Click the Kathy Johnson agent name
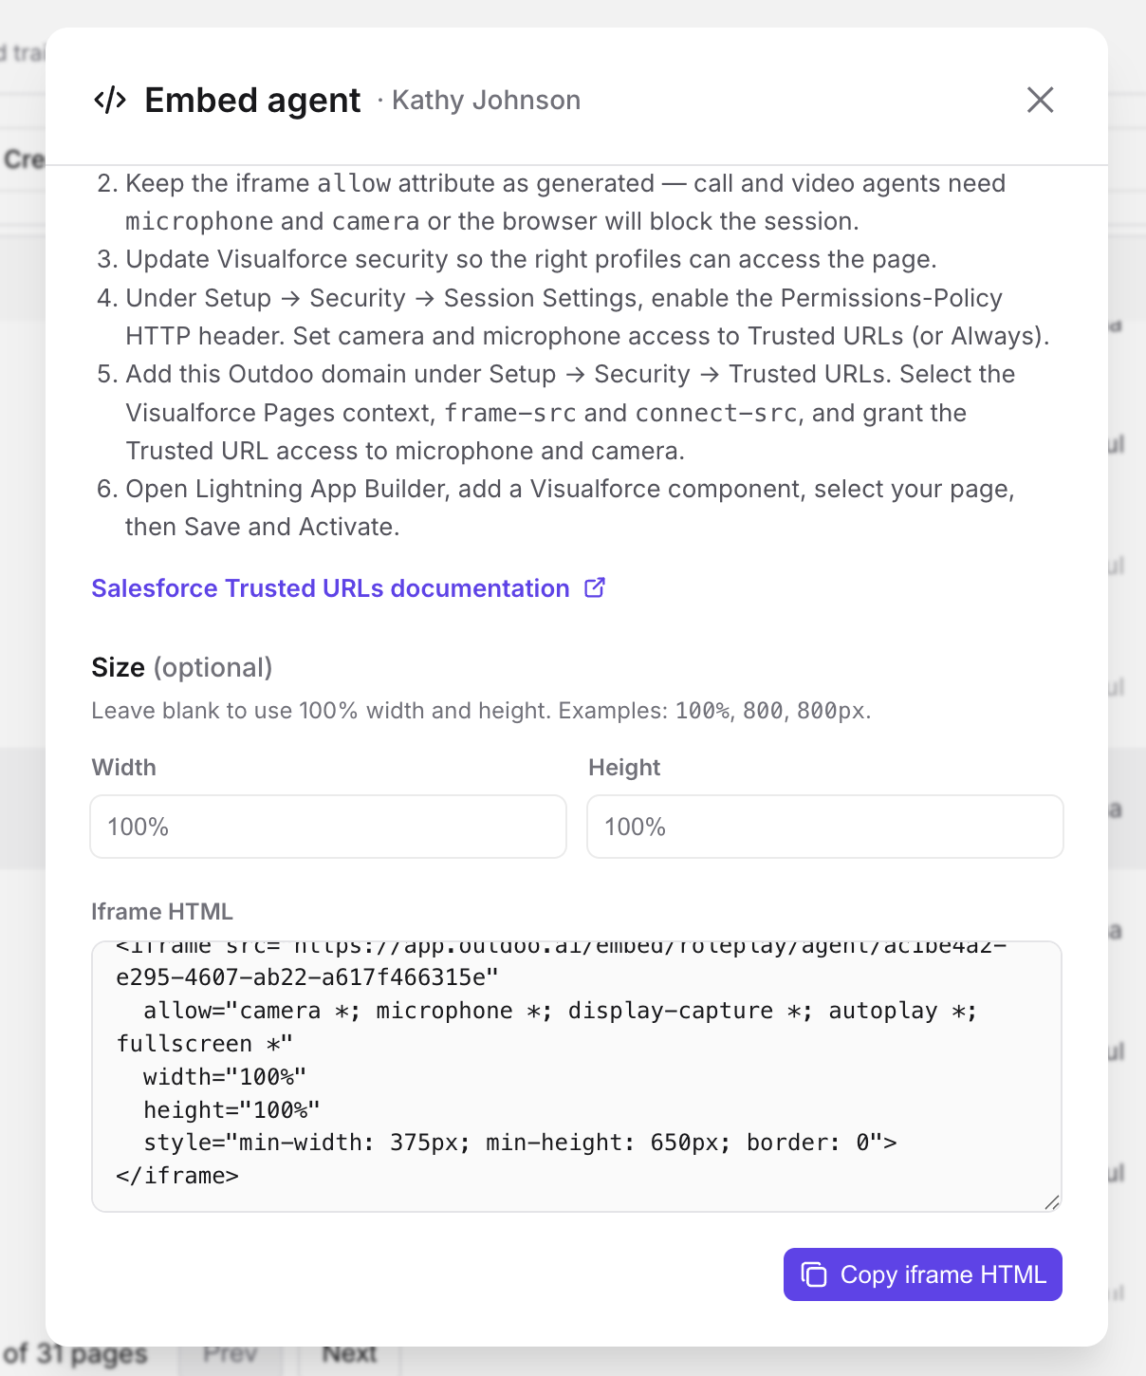The width and height of the screenshot is (1146, 1376). point(486,101)
